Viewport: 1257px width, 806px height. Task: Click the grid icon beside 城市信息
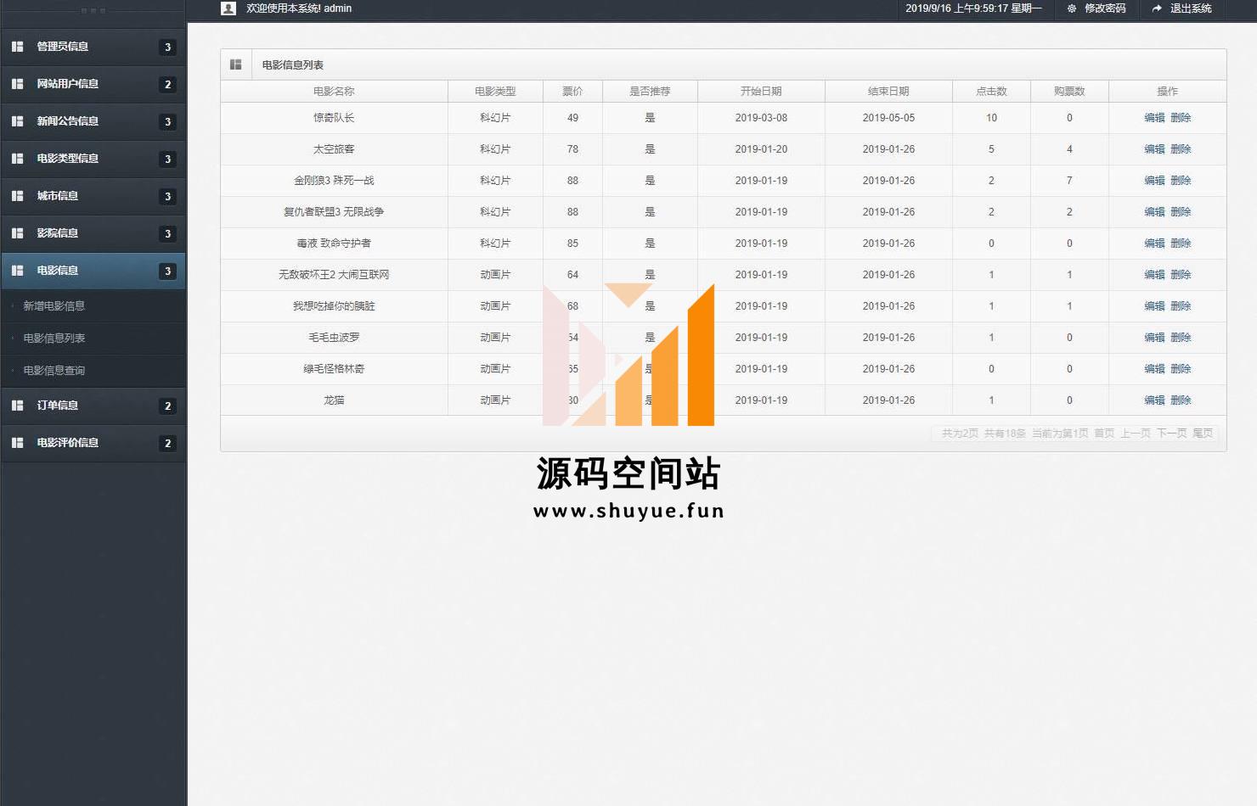click(x=17, y=196)
